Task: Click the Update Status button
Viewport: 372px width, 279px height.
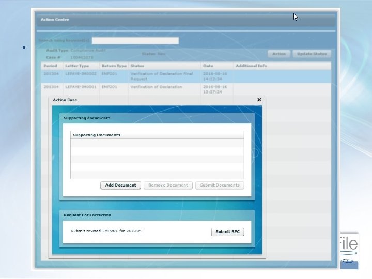Action: 312,54
